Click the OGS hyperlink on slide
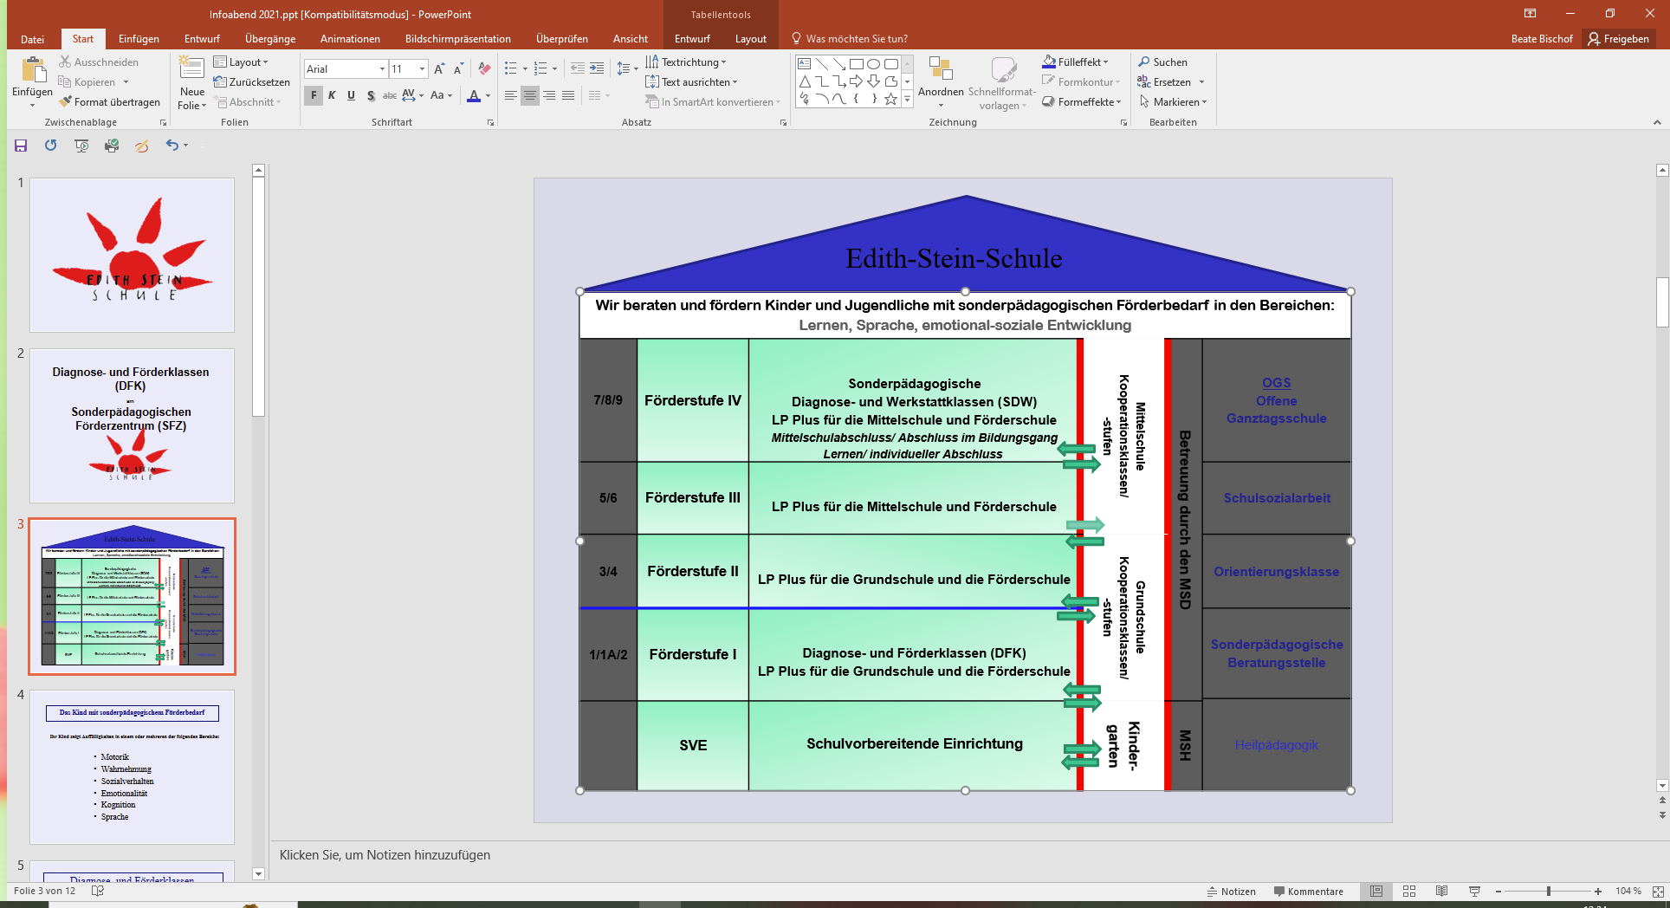1670x908 pixels. coord(1276,382)
